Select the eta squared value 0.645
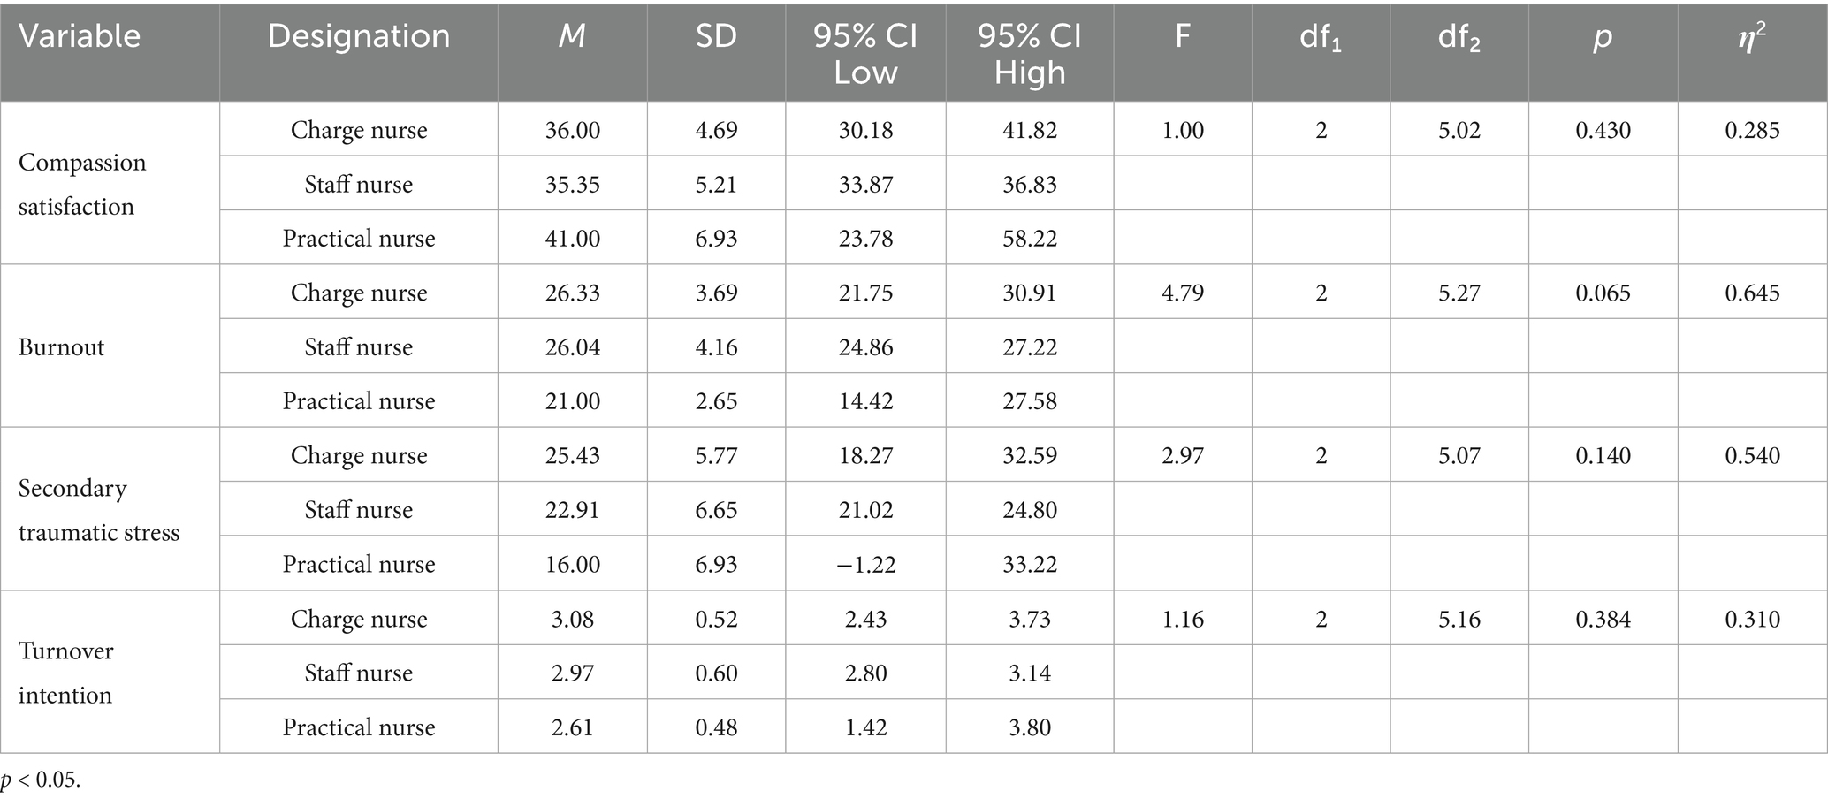Image resolution: width=1828 pixels, height=799 pixels. click(1752, 293)
